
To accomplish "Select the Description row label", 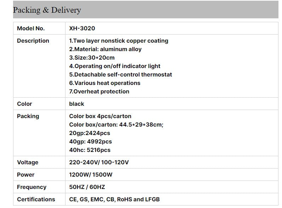I will (x=33, y=41).
